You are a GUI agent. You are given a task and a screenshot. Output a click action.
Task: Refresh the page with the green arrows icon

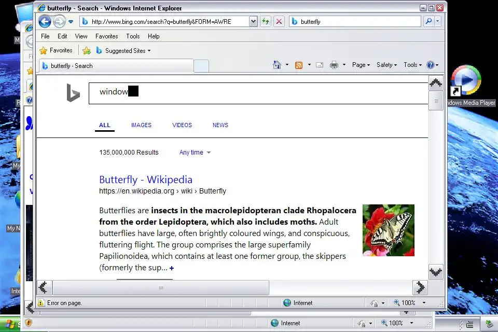click(x=266, y=22)
